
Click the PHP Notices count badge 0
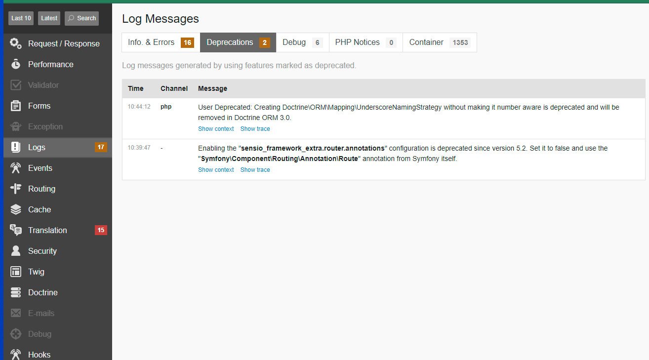coord(391,43)
